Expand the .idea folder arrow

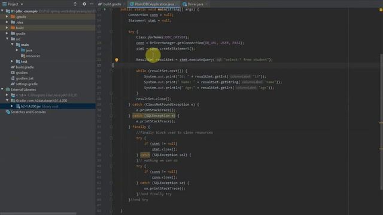coord(7,22)
